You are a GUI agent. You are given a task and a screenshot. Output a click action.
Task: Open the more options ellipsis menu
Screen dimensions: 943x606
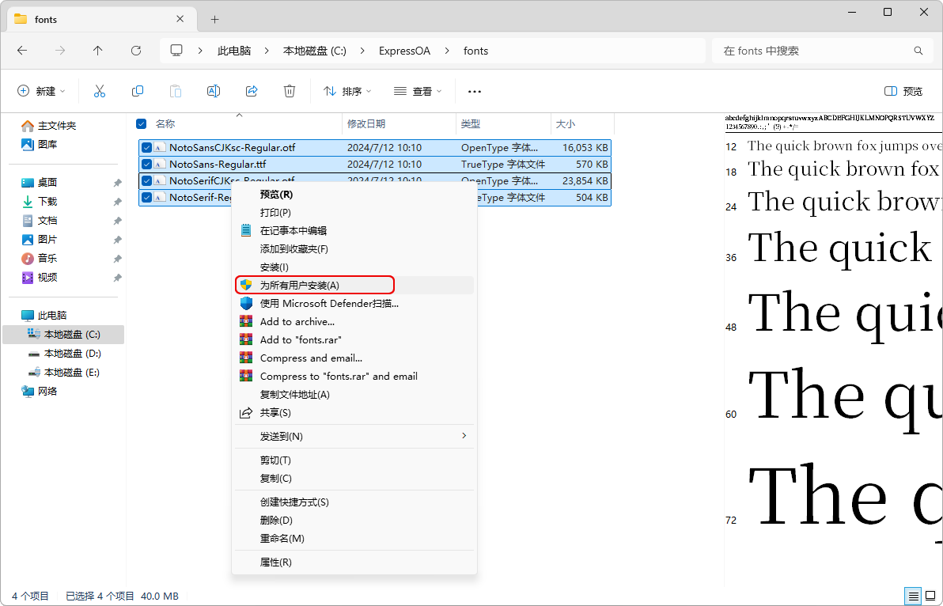[x=475, y=91]
